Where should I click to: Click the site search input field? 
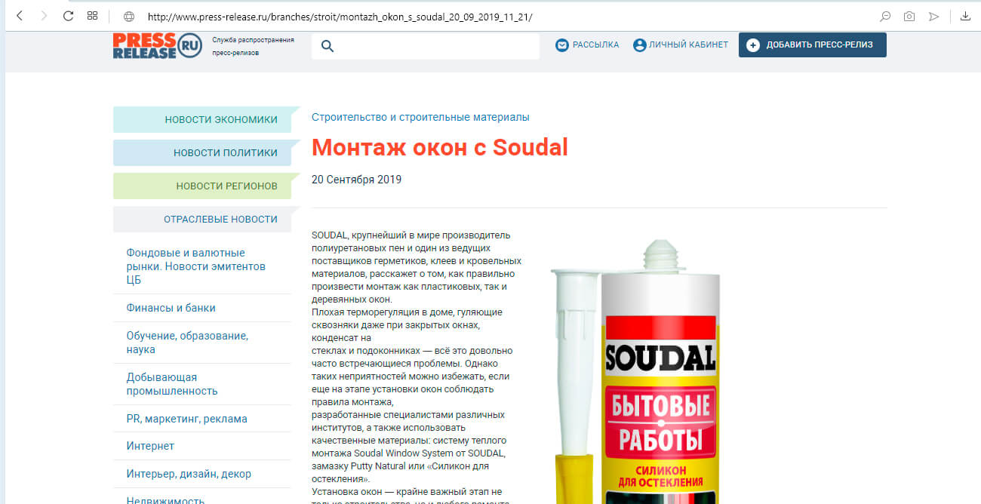click(426, 46)
